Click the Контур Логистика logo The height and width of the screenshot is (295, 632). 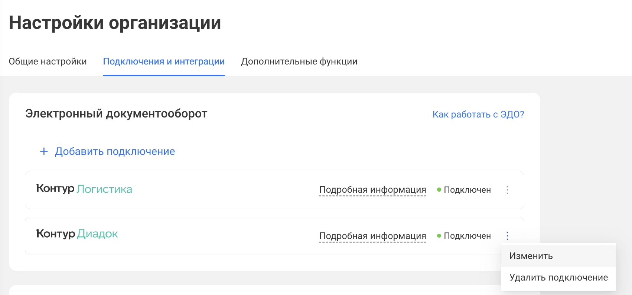click(84, 189)
